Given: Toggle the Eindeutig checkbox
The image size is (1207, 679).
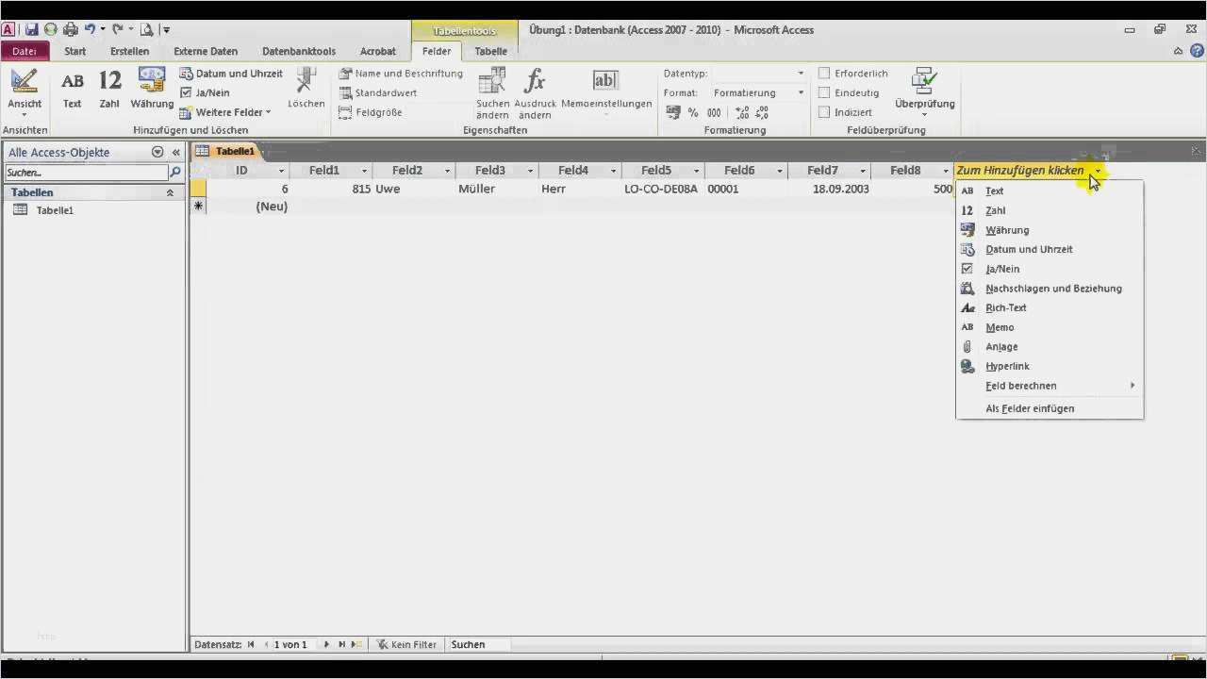Looking at the screenshot, I should coord(824,92).
